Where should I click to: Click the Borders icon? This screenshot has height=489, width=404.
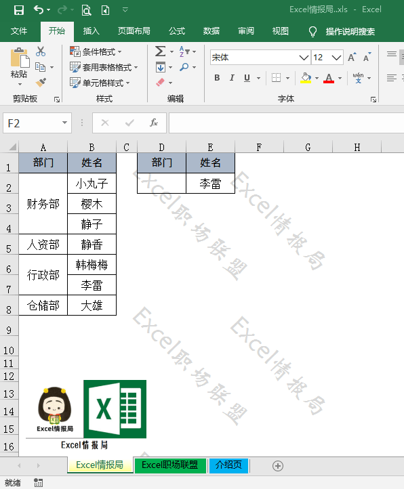276,78
